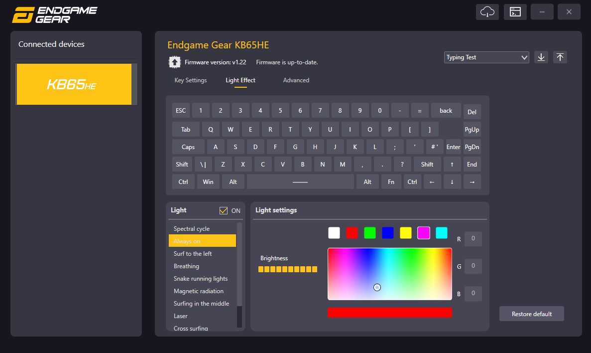Pick the green color swatch
Viewport: 591px width, 353px height.
[370, 233]
